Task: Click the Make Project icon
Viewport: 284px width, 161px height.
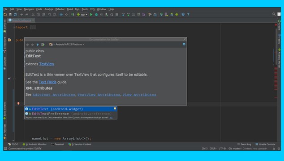Action: [73, 14]
